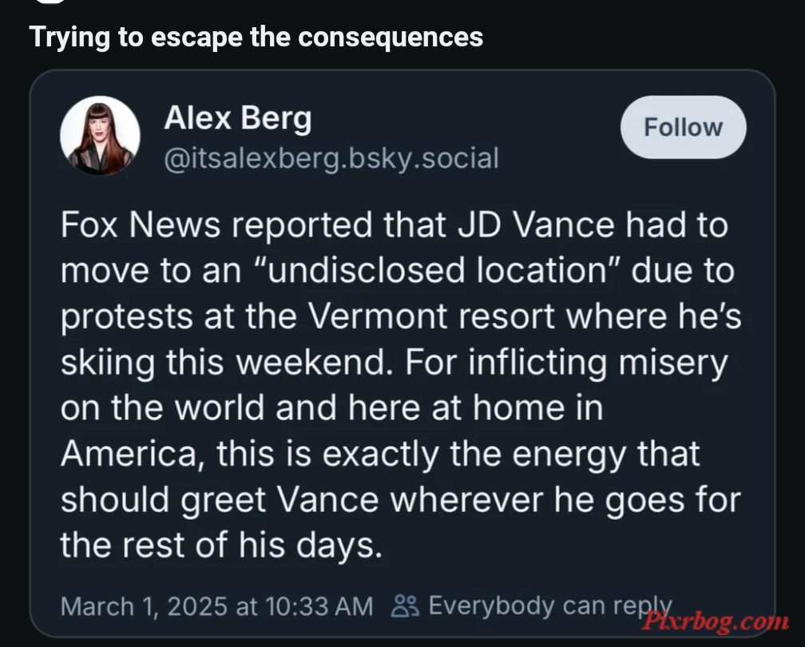The height and width of the screenshot is (647, 805).
Task: Click the partial white icon at top-left
Action: coord(51,2)
